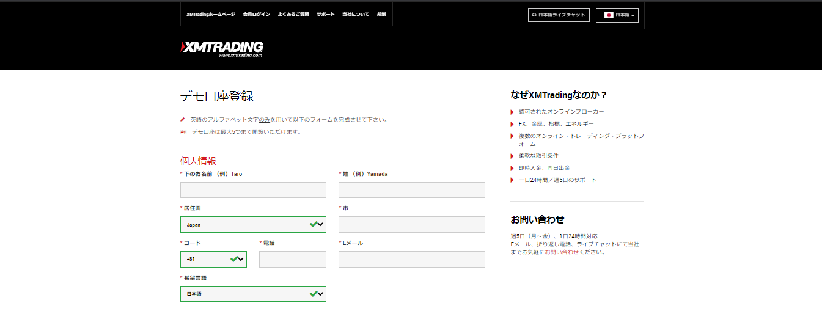
Task: Click red arrow beside 即時入金、同日出金
Action: pyautogui.click(x=512, y=168)
